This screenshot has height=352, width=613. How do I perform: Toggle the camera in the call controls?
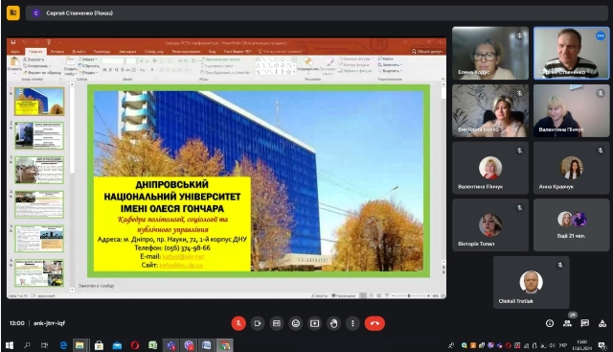[258, 323]
